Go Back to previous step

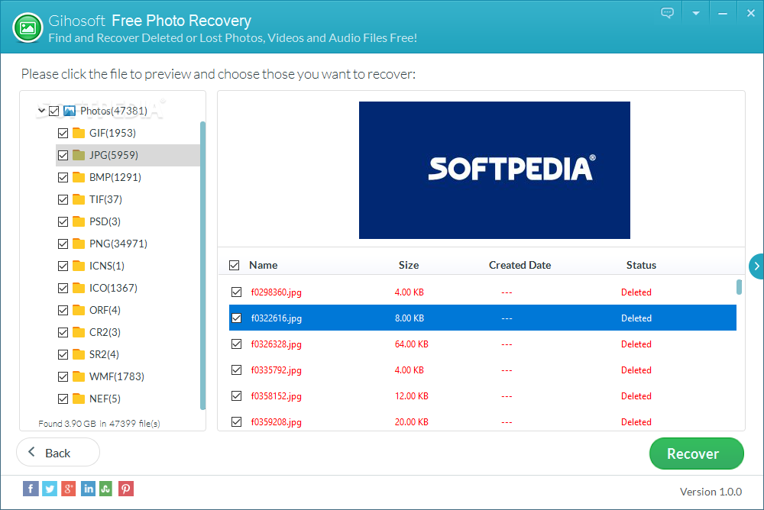click(58, 453)
